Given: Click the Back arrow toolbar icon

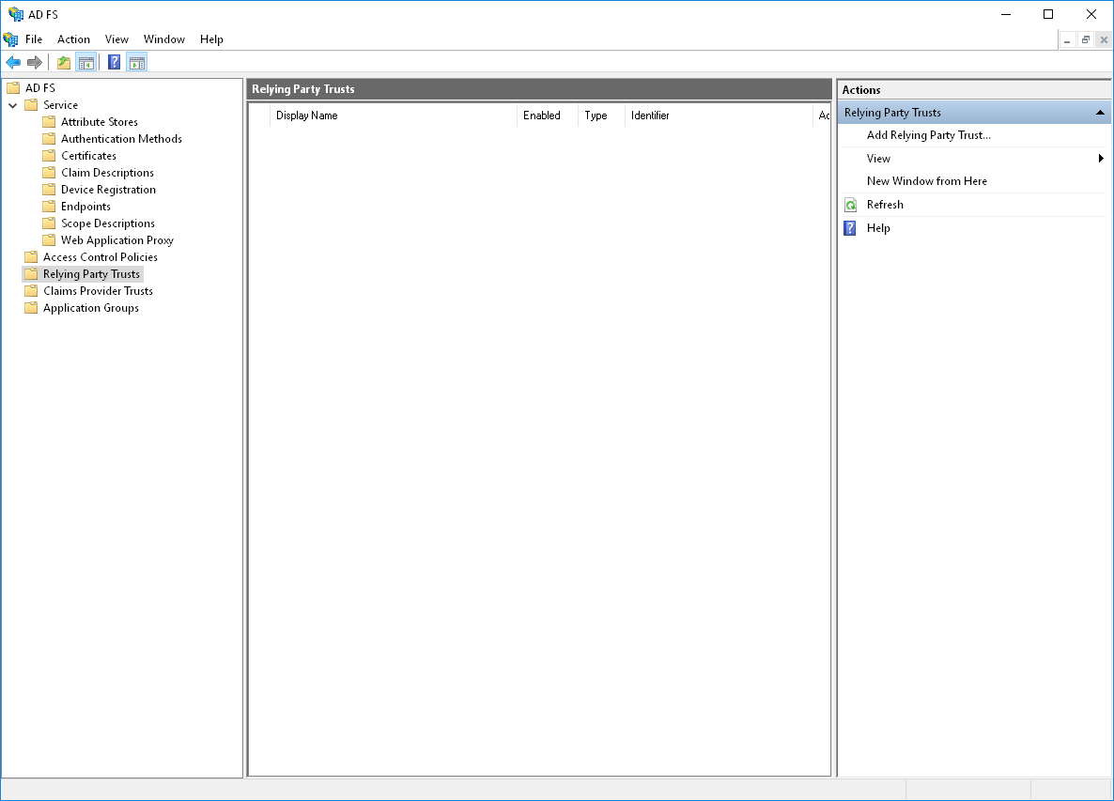Looking at the screenshot, I should 13,63.
